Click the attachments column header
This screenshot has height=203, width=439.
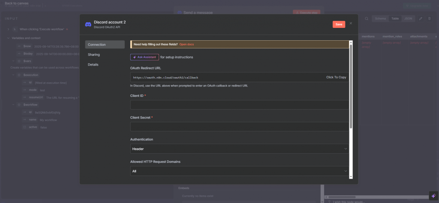click(418, 36)
